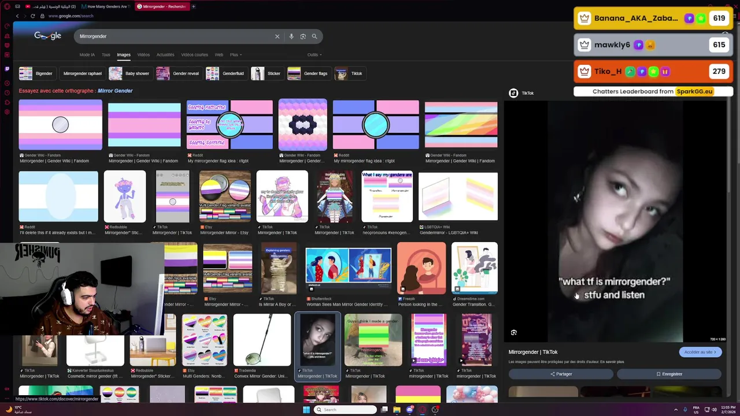
Task: Click the Mirrorgender raphael suggestion chip
Action: tap(82, 73)
